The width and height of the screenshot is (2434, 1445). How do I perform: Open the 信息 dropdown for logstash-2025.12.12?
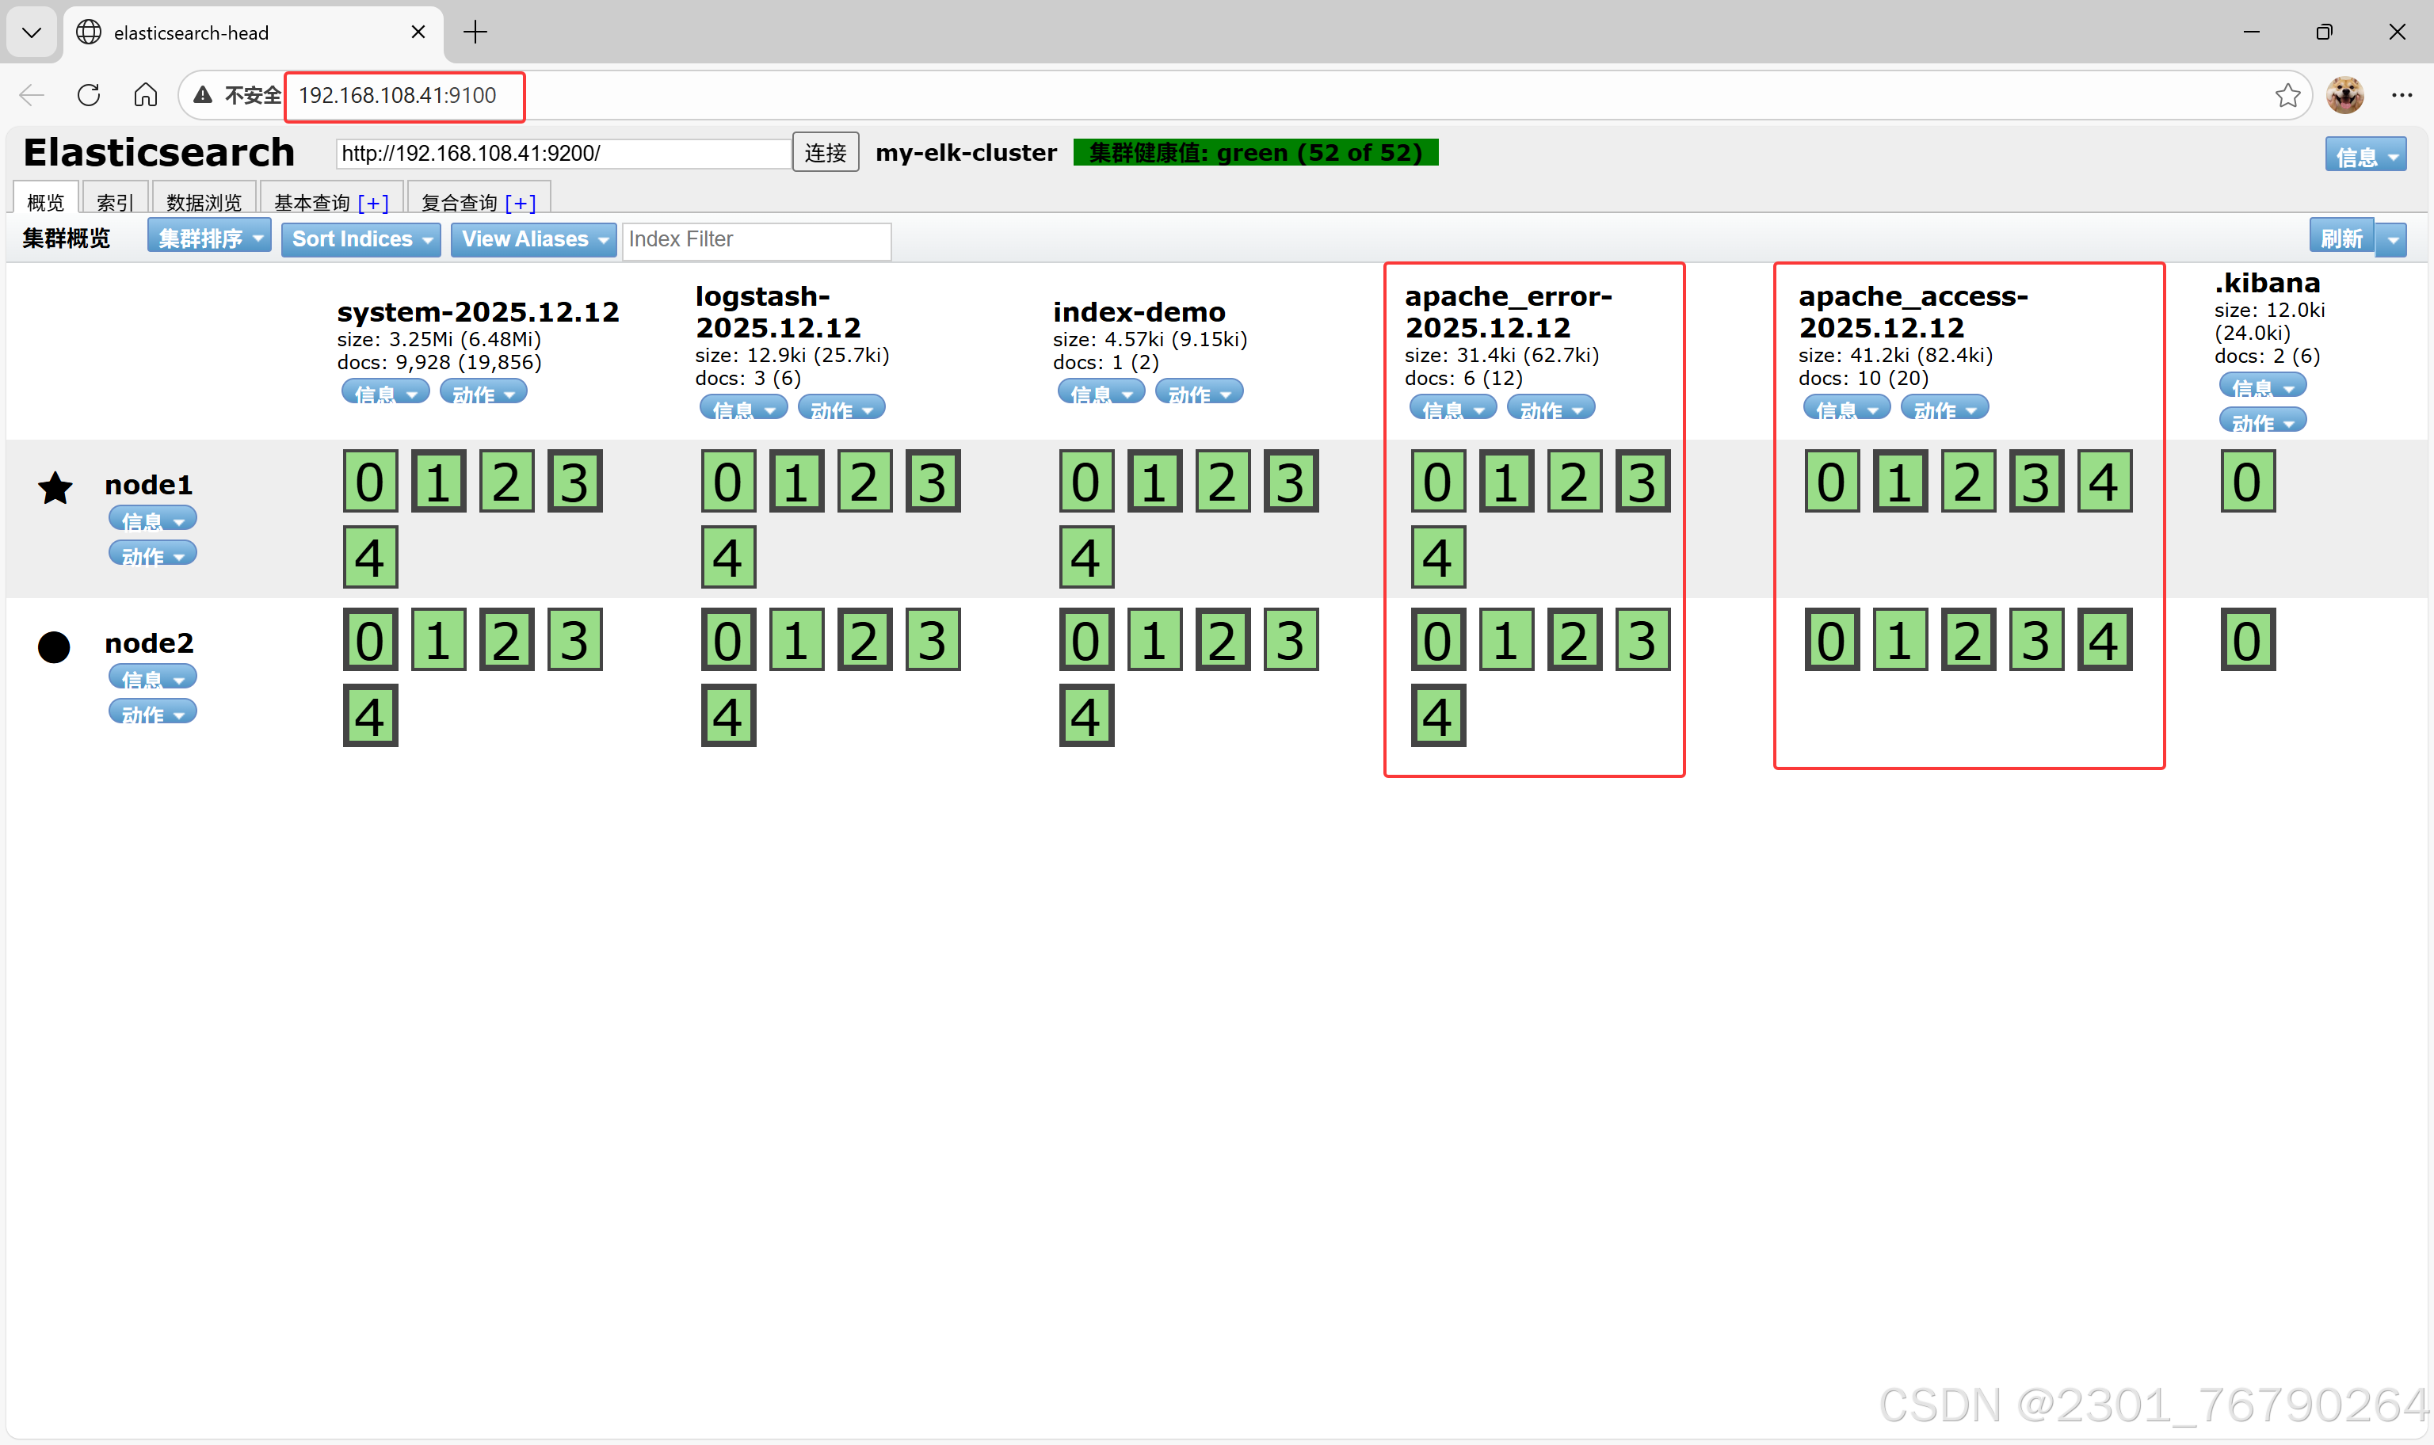tap(744, 408)
